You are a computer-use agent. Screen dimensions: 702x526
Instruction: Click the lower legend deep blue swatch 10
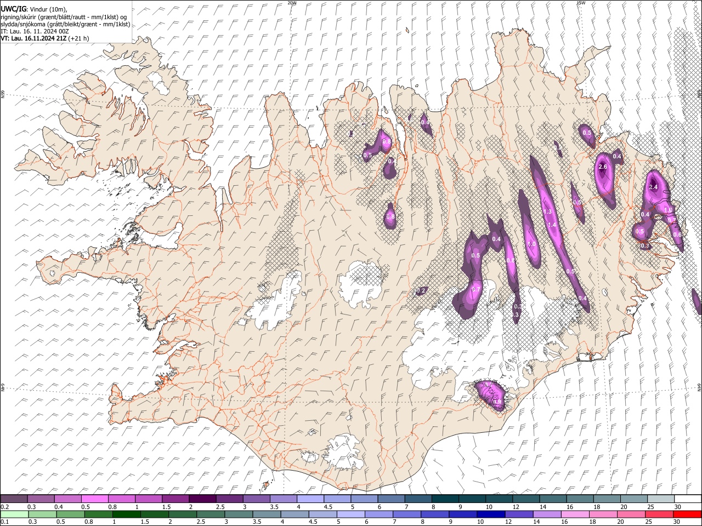(x=491, y=514)
